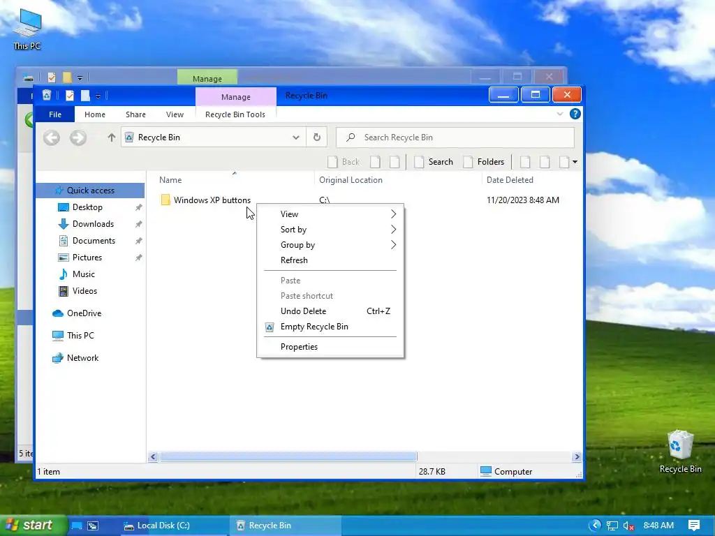The height and width of the screenshot is (536, 715).
Task: Click the Search Recycle Bin field
Action: [x=455, y=137]
